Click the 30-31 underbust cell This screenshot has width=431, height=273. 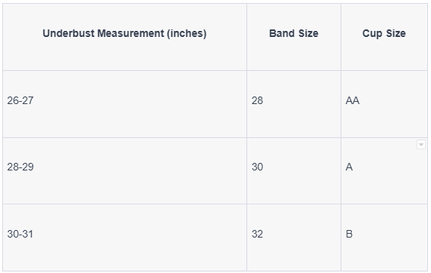(124, 238)
